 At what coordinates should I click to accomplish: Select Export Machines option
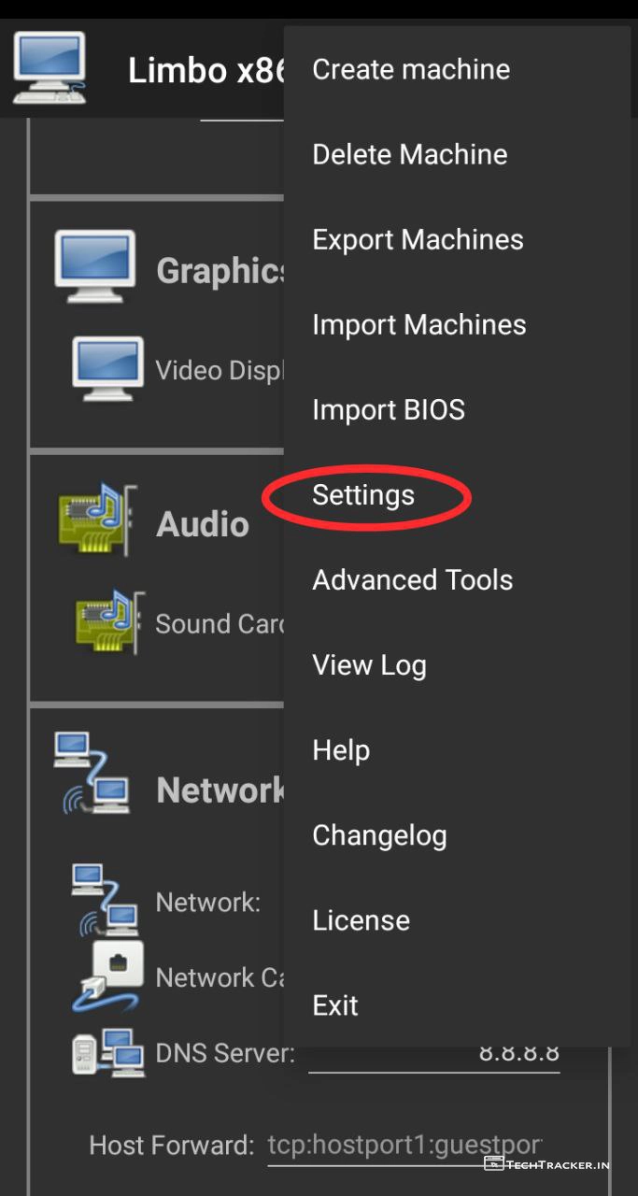pos(418,239)
